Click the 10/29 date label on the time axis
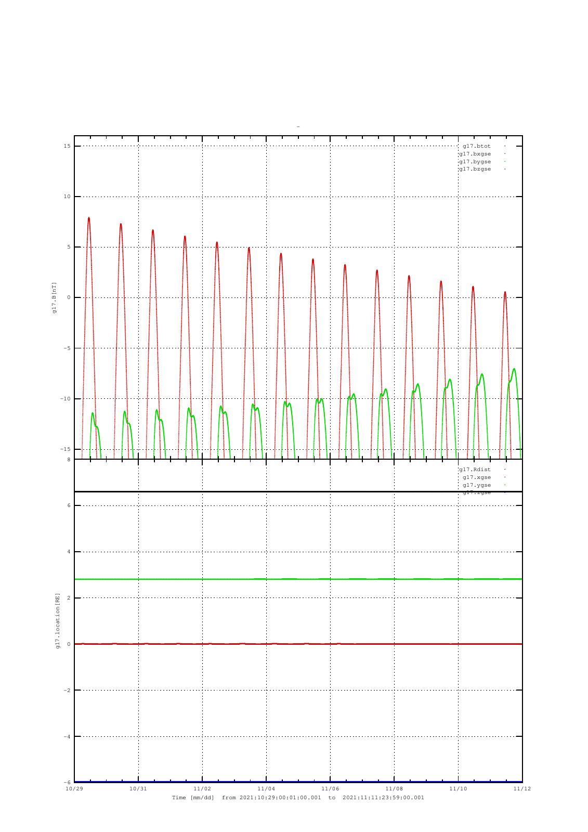 pyautogui.click(x=74, y=789)
